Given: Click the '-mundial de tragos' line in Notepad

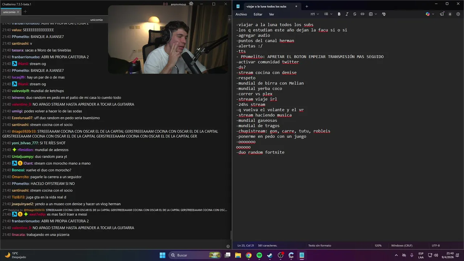Looking at the screenshot, I should [257, 126].
